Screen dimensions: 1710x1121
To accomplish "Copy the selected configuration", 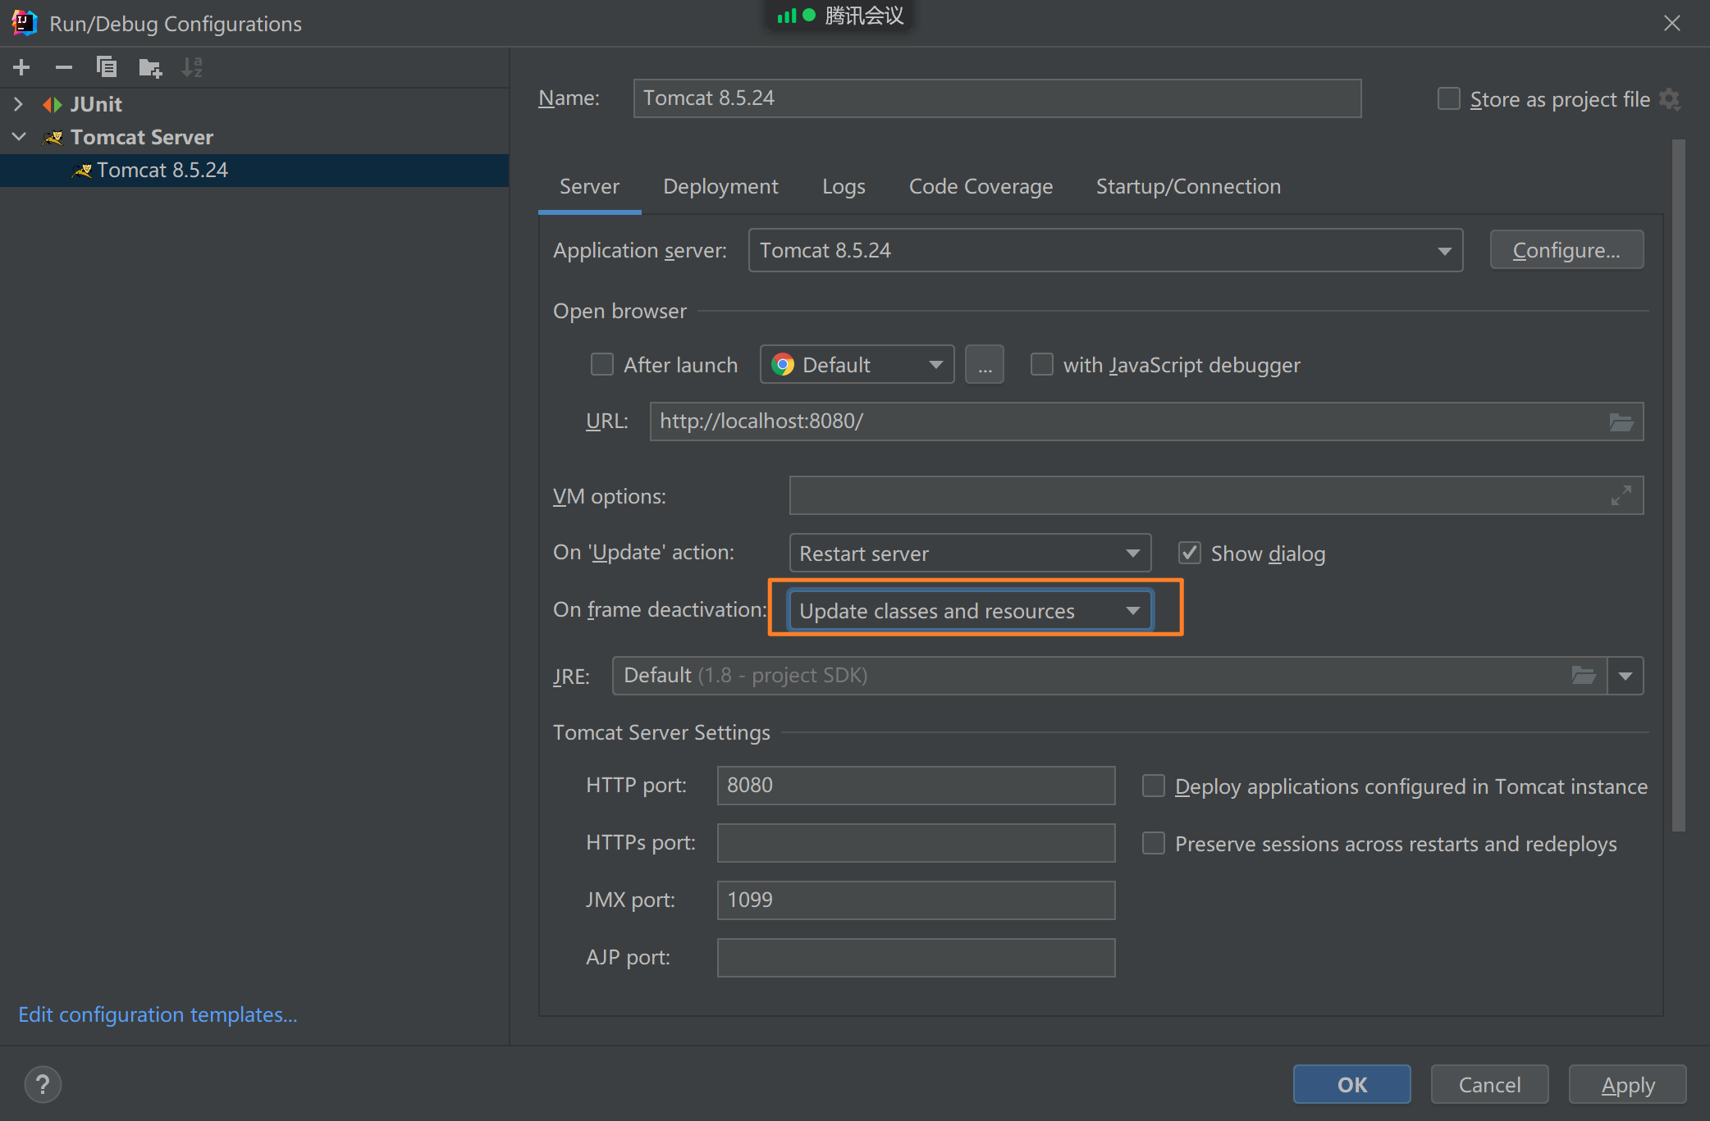I will point(107,67).
